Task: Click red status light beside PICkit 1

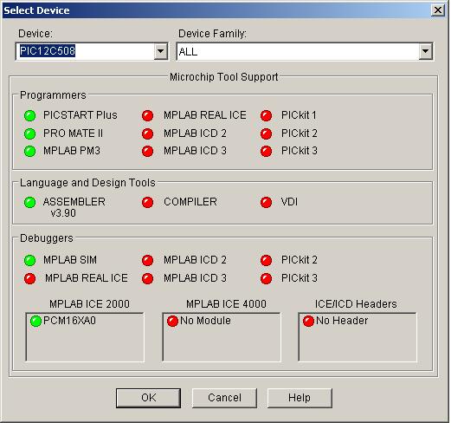Action: tap(266, 115)
